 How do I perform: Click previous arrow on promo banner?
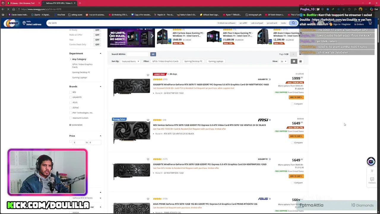point(110,36)
